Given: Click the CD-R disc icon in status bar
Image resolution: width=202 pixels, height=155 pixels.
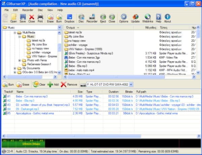Looking at the screenshot, I should (x=4, y=151).
